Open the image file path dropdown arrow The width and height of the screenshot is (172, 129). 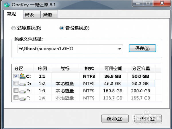pos(120,49)
